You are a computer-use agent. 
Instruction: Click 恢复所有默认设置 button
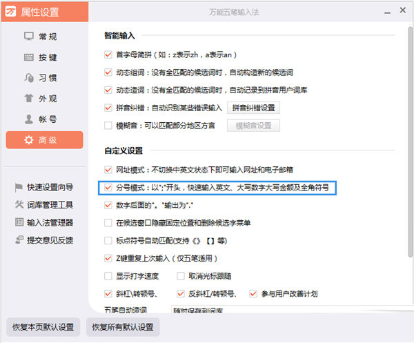coord(123,327)
